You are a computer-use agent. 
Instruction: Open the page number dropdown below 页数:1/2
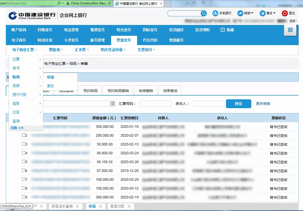pyautogui.click(x=34, y=128)
